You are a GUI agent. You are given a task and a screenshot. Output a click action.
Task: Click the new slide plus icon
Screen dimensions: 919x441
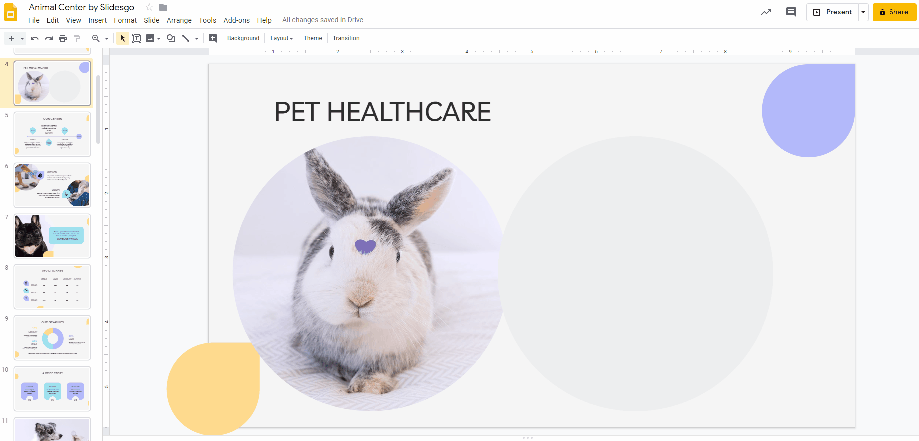coord(11,38)
